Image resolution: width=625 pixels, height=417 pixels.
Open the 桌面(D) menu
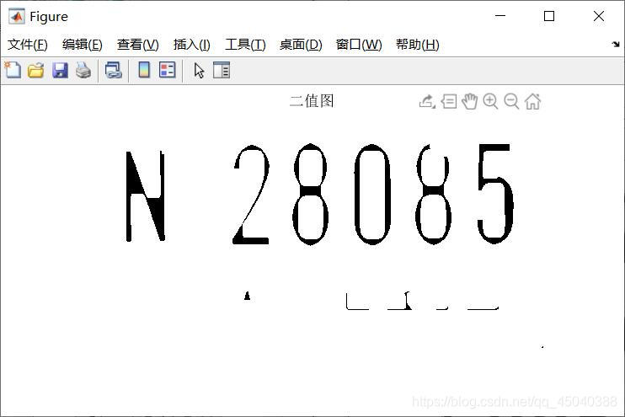coord(301,45)
